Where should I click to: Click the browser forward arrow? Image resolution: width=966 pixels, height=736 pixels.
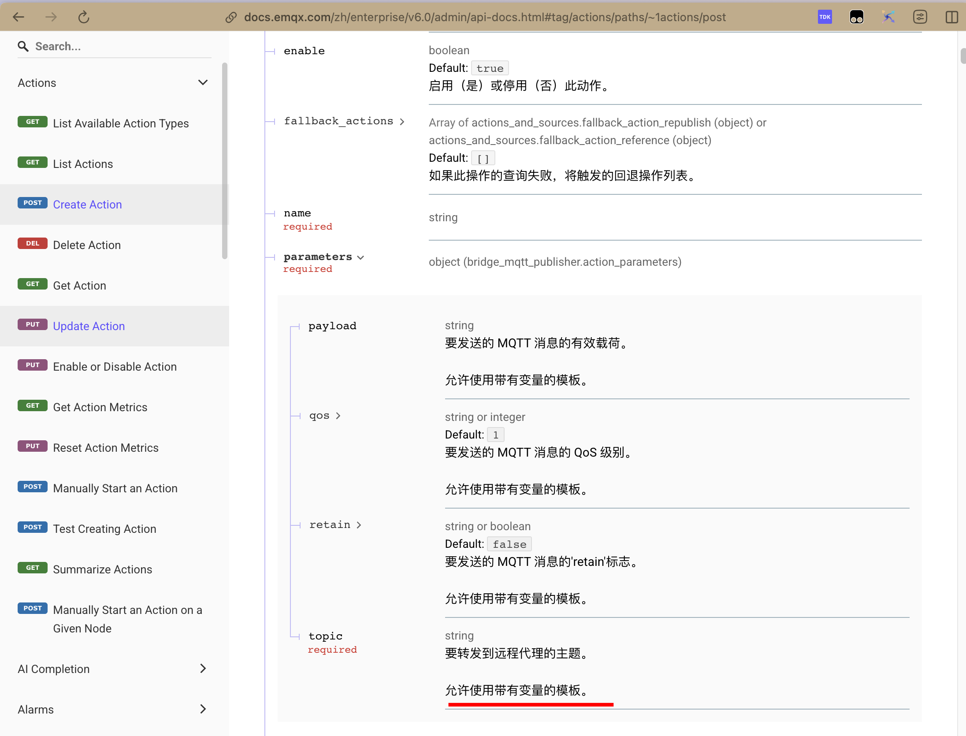pyautogui.click(x=51, y=17)
